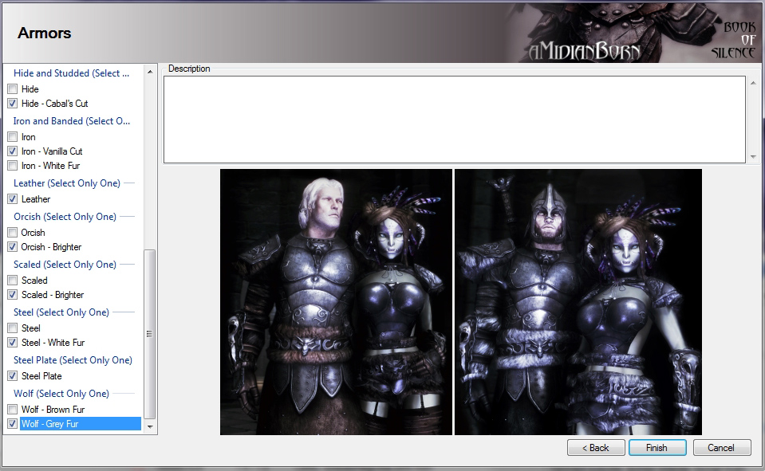Select the Wolf - Brown Fur label
Screen dimensions: 765x471
(x=53, y=409)
